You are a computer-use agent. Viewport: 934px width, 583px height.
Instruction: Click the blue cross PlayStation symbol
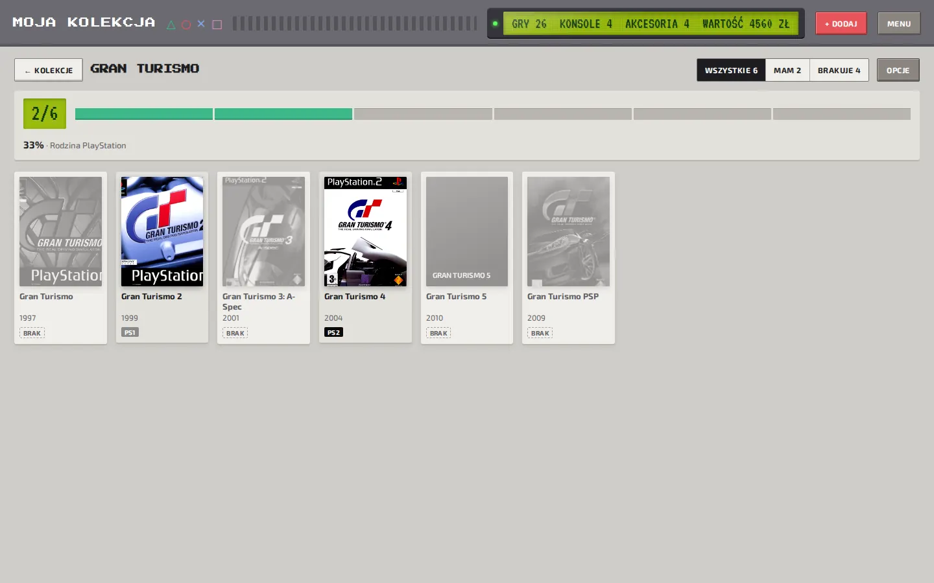(x=201, y=24)
